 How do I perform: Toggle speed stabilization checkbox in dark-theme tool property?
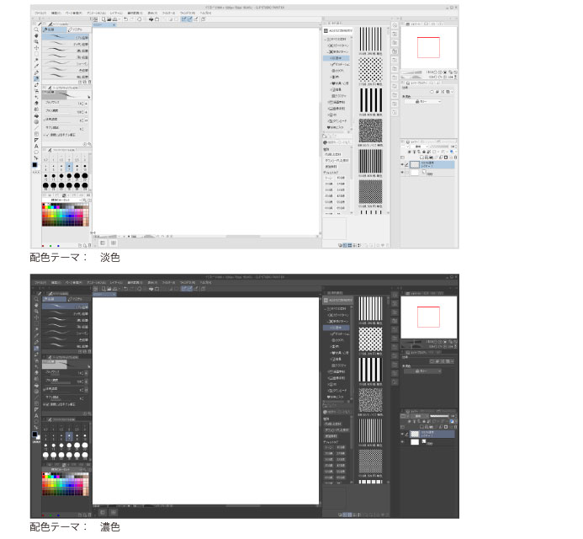[x=47, y=404]
